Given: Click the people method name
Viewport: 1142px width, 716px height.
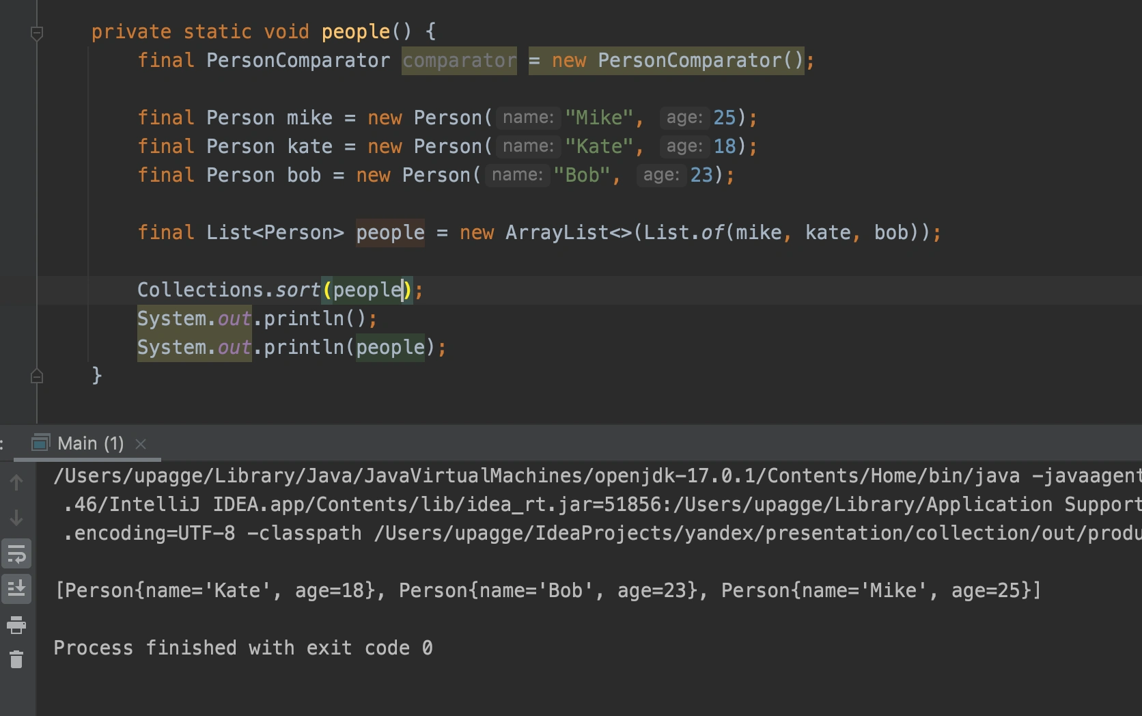Looking at the screenshot, I should [355, 31].
